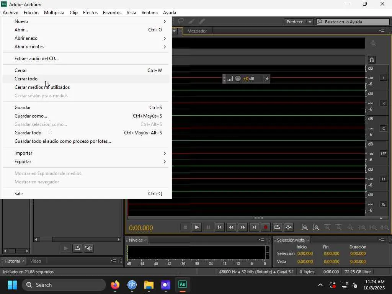Move playhead to next marker button

pos(254,227)
